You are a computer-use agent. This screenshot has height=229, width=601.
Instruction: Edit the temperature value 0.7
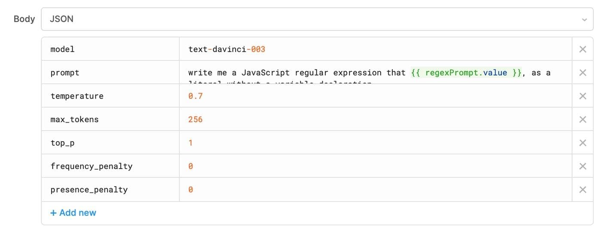[195, 96]
